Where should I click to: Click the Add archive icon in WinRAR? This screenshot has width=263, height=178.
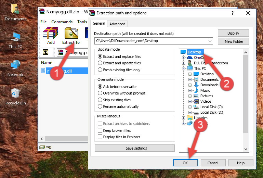[x=51, y=33]
